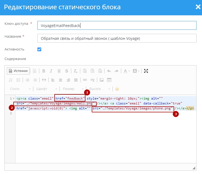Screen dimensions: 202x174
Task: Close the dialog with X button
Action: tap(198, 7)
